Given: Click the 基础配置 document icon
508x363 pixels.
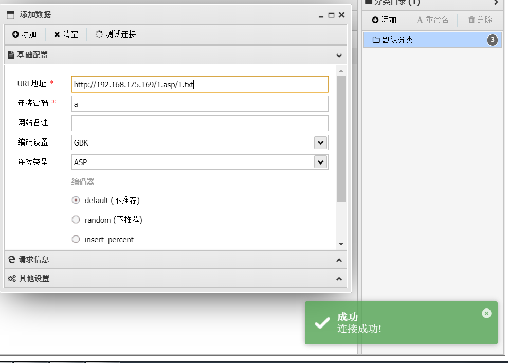Looking at the screenshot, I should click(x=11, y=55).
